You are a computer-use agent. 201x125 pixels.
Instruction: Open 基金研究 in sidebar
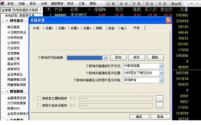13,64
